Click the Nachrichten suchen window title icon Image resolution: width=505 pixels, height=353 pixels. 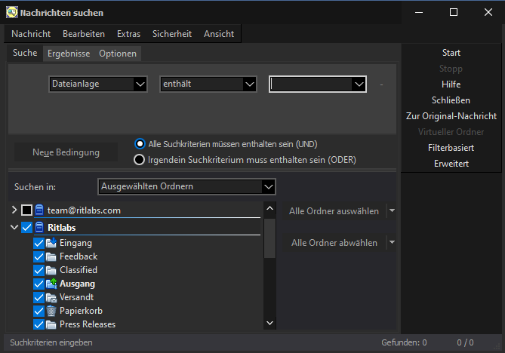pyautogui.click(x=12, y=13)
